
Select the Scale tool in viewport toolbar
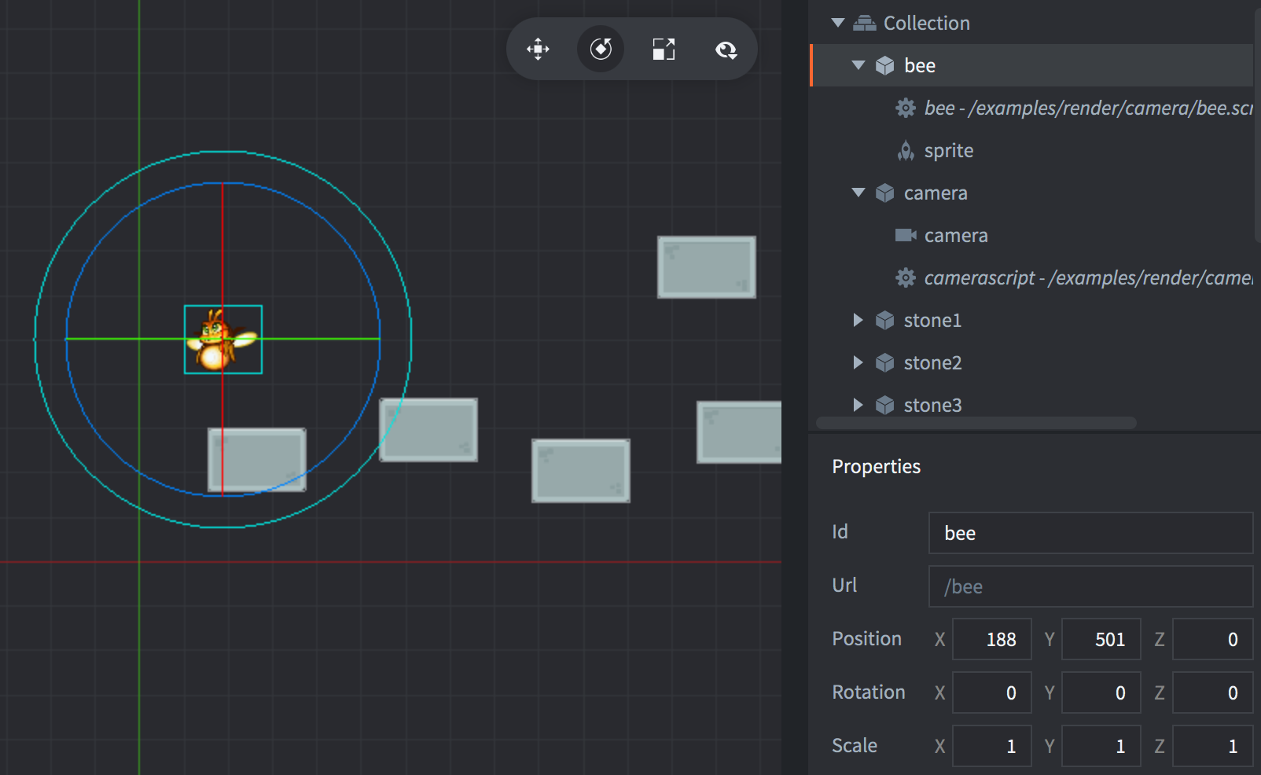pyautogui.click(x=664, y=49)
